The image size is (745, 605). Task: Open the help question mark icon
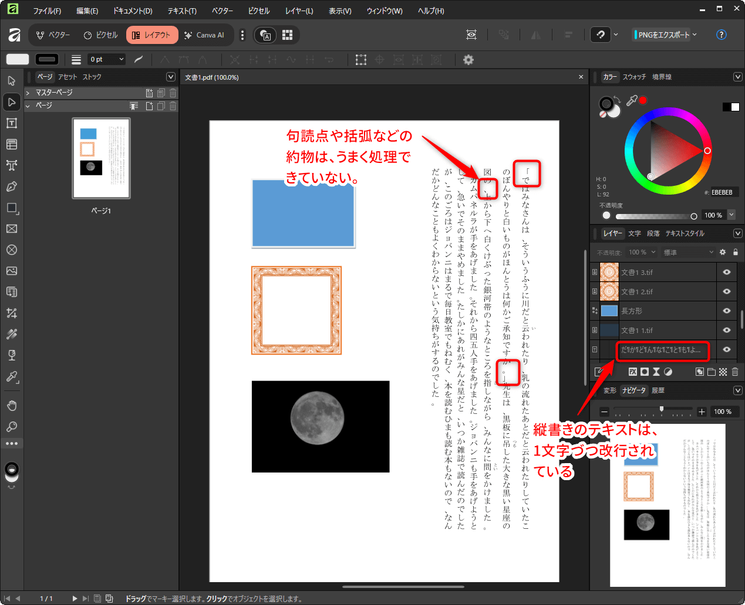tap(722, 35)
